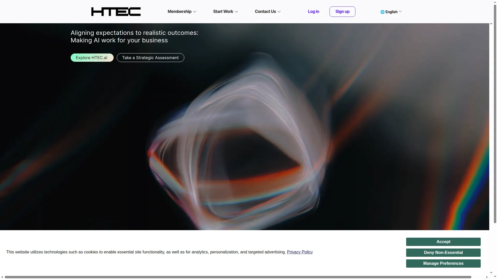The height and width of the screenshot is (279, 497).
Task: Open the Contact Us menu
Action: 268,12
